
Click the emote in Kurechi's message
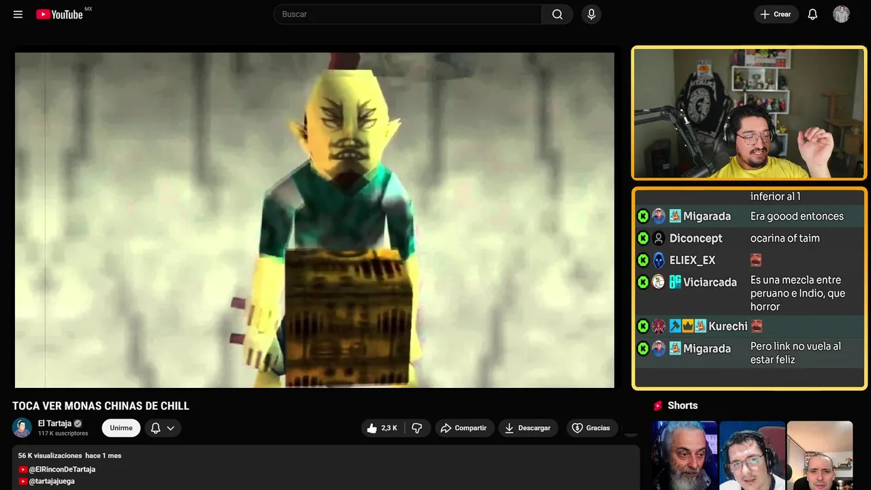tap(757, 326)
